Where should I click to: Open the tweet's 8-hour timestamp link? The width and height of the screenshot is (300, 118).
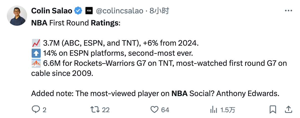click(x=159, y=11)
